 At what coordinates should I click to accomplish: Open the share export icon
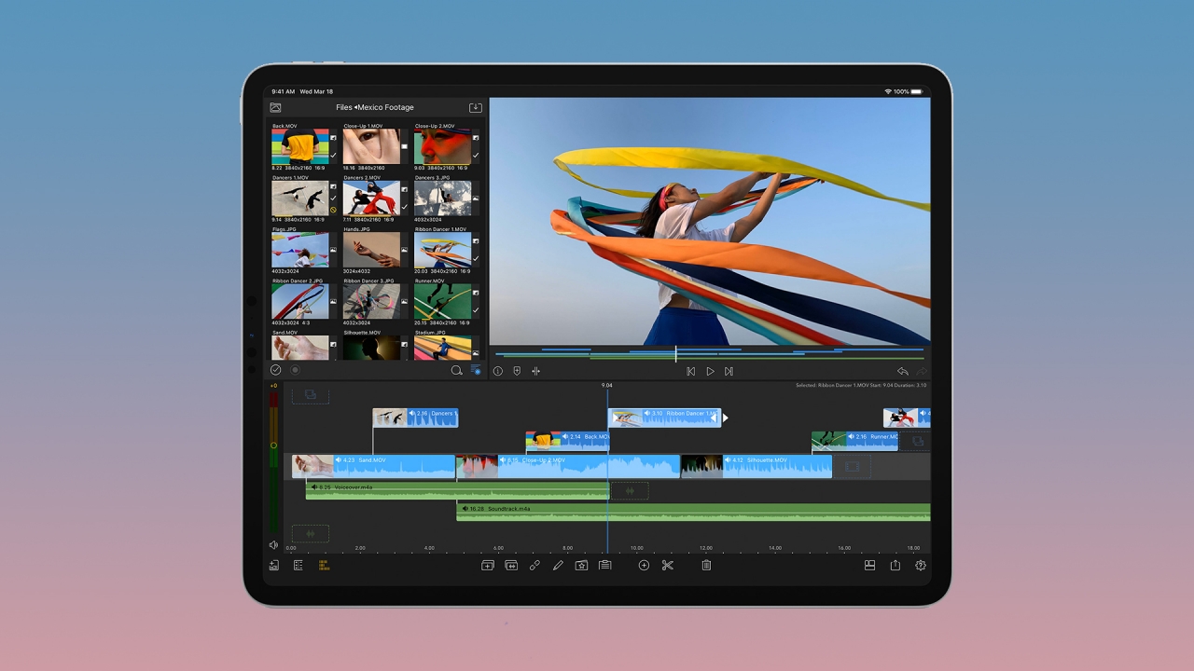(895, 565)
